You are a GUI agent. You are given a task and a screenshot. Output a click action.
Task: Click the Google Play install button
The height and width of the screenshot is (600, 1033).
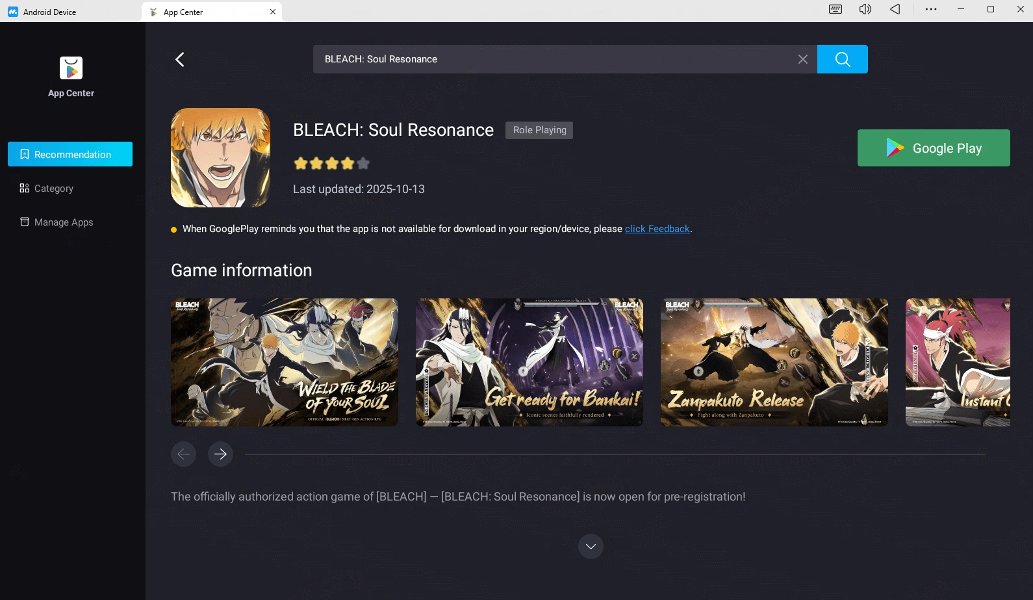934,148
